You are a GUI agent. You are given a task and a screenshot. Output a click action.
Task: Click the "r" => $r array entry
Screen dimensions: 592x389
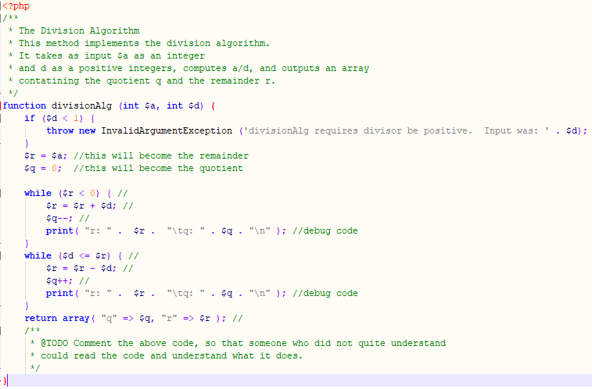point(186,318)
